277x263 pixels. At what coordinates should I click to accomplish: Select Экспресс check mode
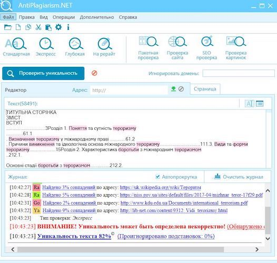pos(46,47)
